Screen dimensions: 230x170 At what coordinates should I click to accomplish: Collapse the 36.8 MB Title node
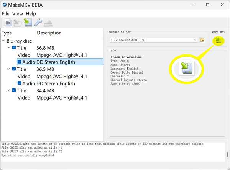9,47
